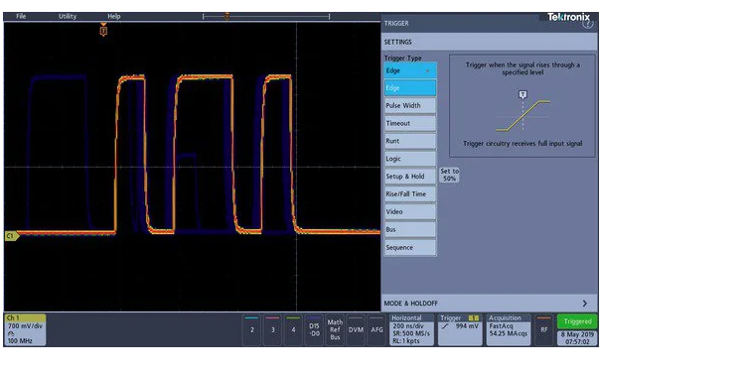Turn on channel 3

(272, 329)
